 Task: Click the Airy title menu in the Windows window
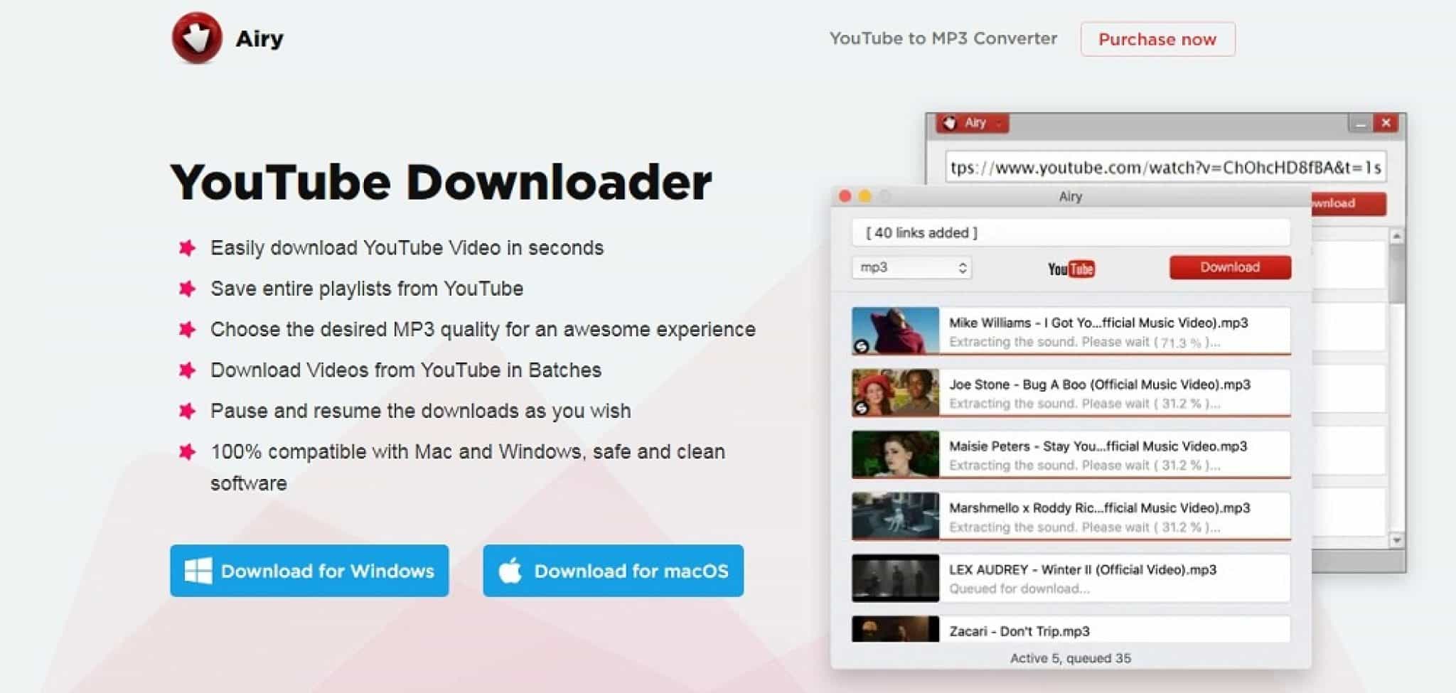point(973,123)
